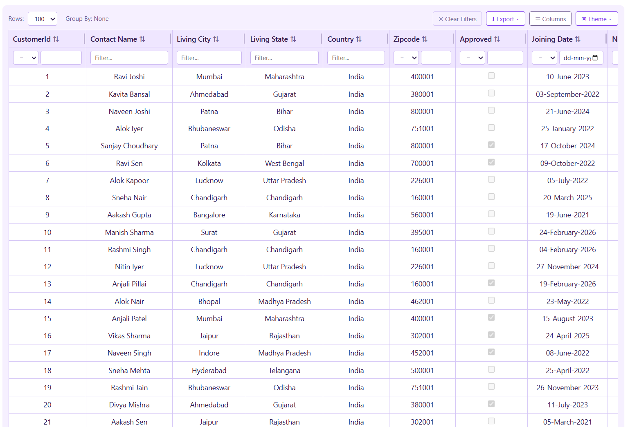The height and width of the screenshot is (427, 630).
Task: Toggle Approved checkbox for Ravi Joshi
Action: click(x=491, y=76)
